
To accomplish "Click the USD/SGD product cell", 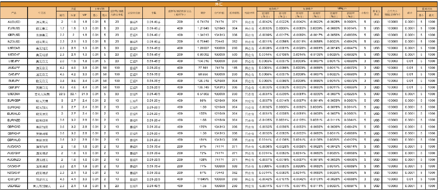I will (x=14, y=186).
